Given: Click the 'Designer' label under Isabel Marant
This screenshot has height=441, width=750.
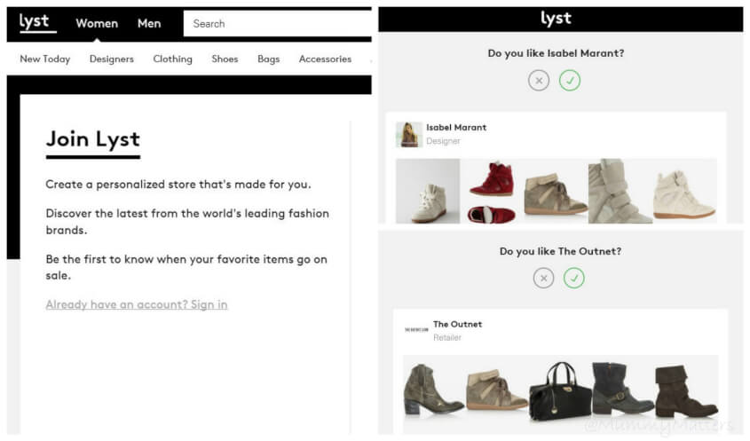Looking at the screenshot, I should coord(443,141).
